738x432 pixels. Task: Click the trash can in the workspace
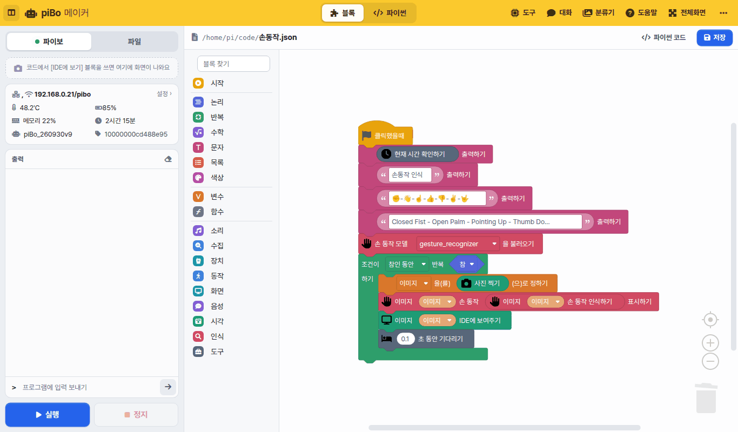706,397
